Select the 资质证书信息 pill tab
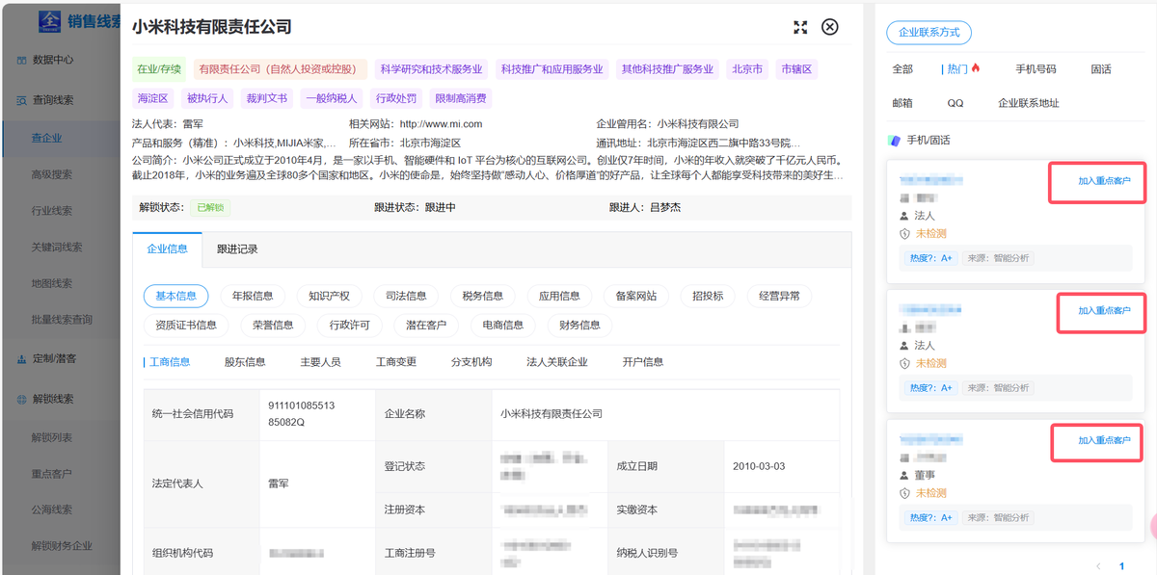Image resolution: width=1157 pixels, height=575 pixels. [186, 326]
